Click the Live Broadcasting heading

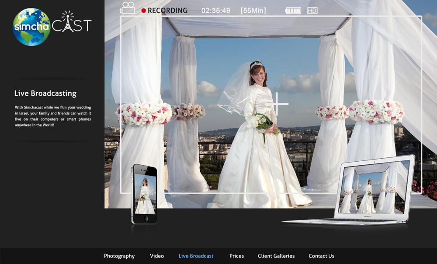click(x=45, y=94)
